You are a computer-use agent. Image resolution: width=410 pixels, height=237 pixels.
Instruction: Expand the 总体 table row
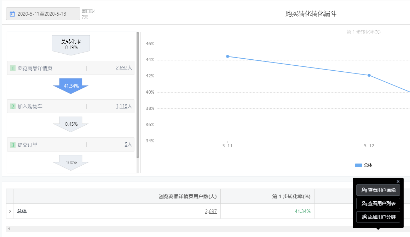coord(10,211)
